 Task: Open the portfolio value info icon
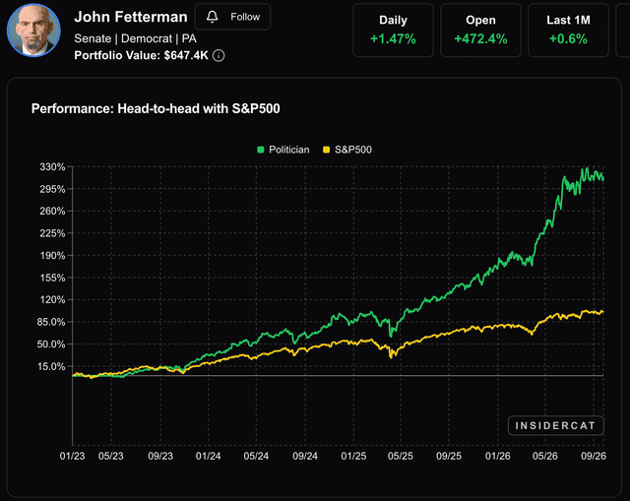pyautogui.click(x=219, y=55)
